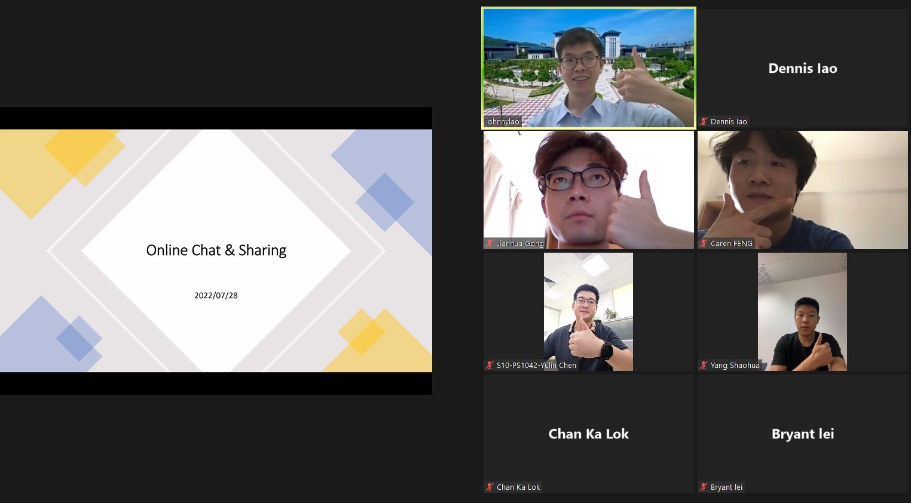Select Caren FENG's video tile
The height and width of the screenshot is (503, 911).
pyautogui.click(x=802, y=190)
